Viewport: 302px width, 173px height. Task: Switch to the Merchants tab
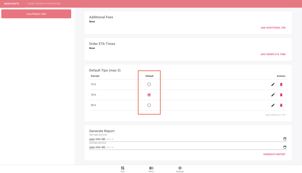12,4
